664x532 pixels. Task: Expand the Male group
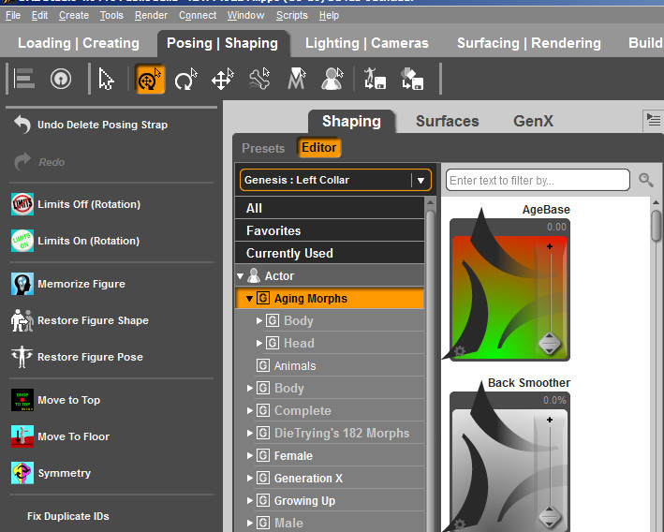click(250, 523)
